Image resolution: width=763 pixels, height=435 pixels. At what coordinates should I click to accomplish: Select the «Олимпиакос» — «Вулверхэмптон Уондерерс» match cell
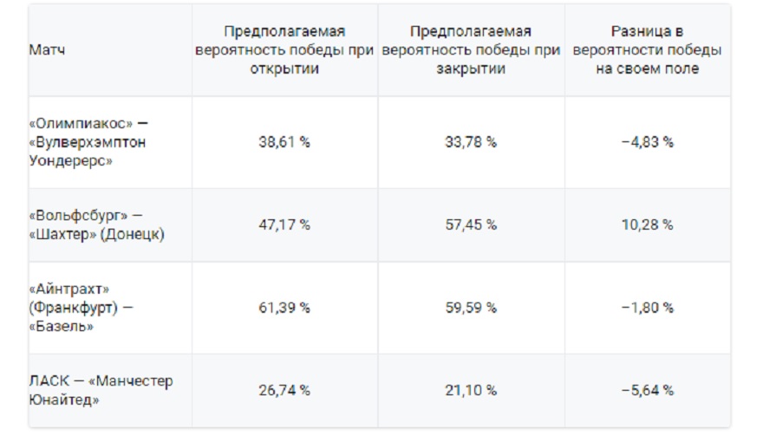pos(88,142)
